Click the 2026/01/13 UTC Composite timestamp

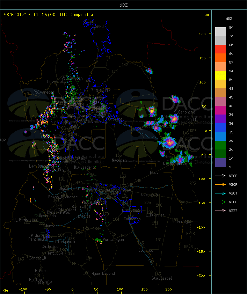click(49, 15)
